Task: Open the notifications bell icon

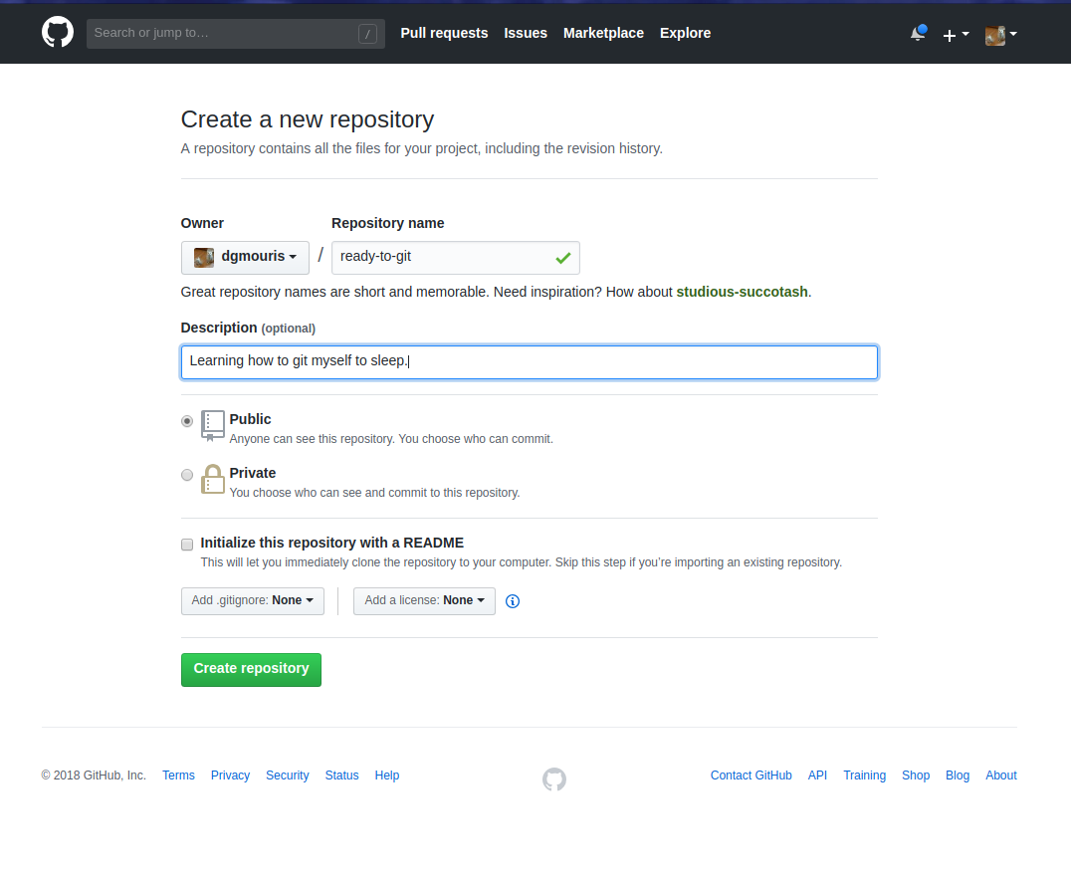Action: [x=918, y=33]
